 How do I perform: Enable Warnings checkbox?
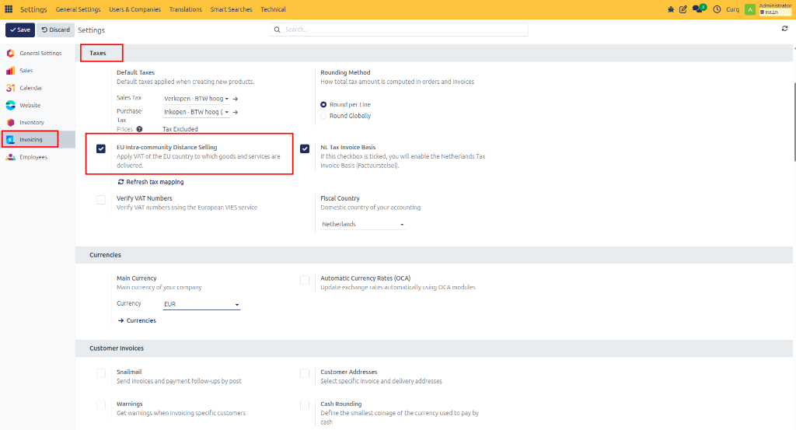(x=101, y=405)
